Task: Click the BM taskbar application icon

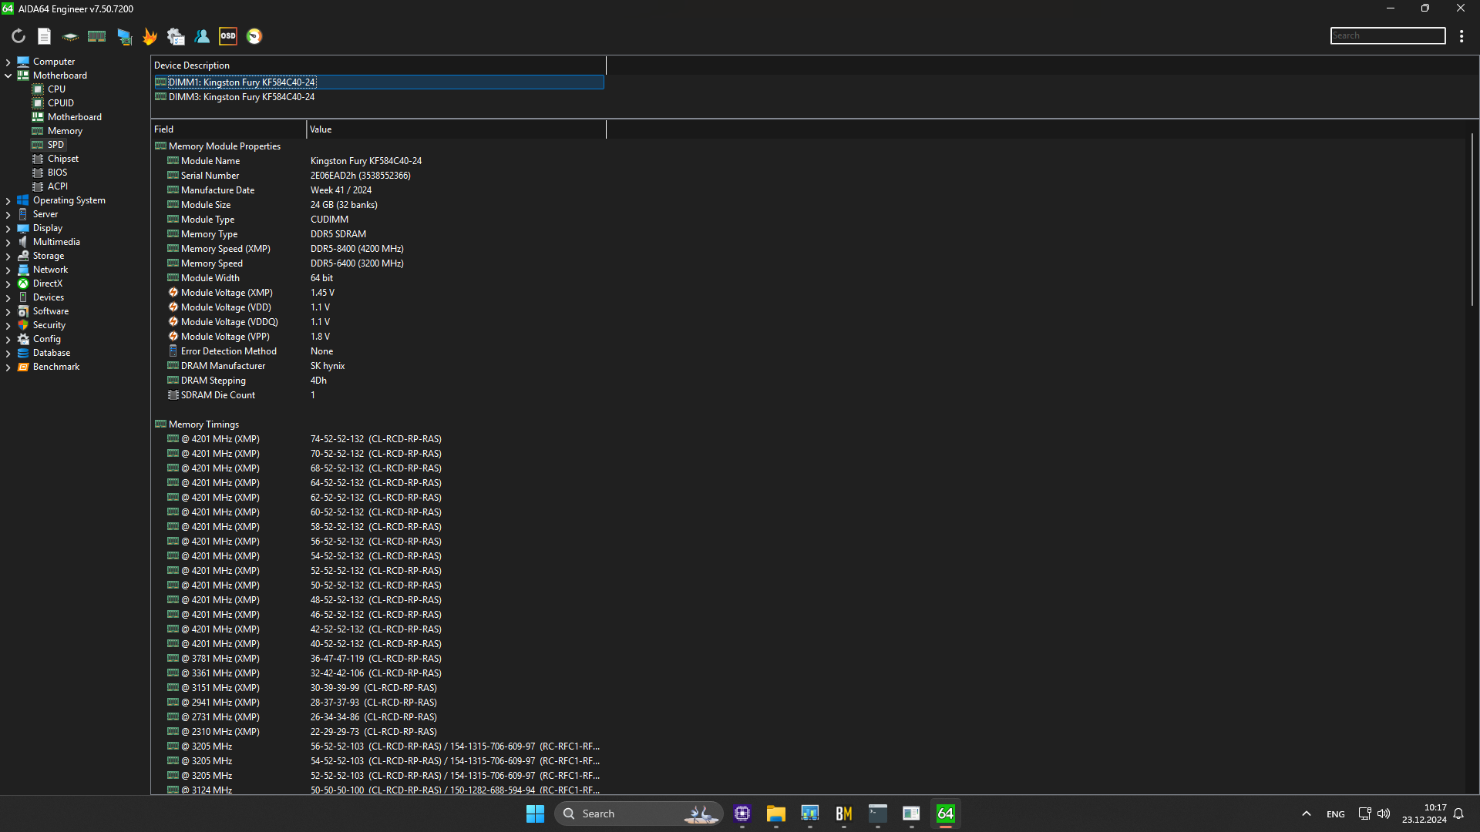Action: (843, 814)
